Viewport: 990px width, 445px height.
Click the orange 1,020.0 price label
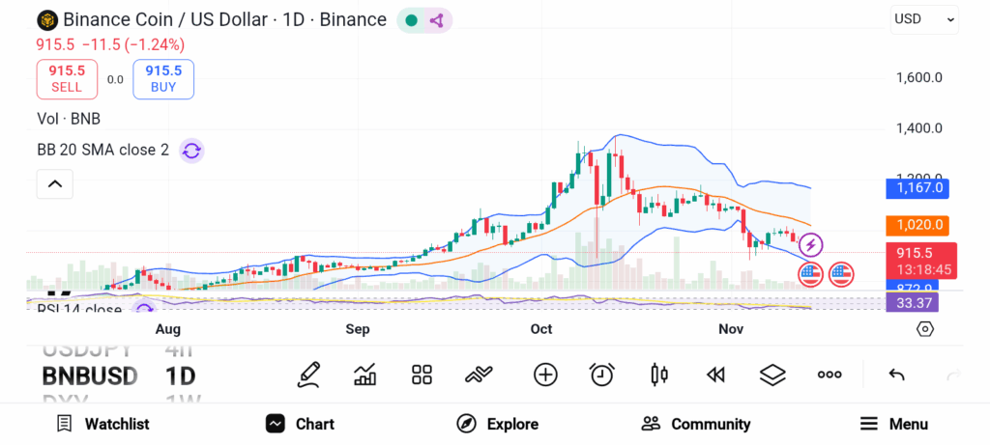917,225
